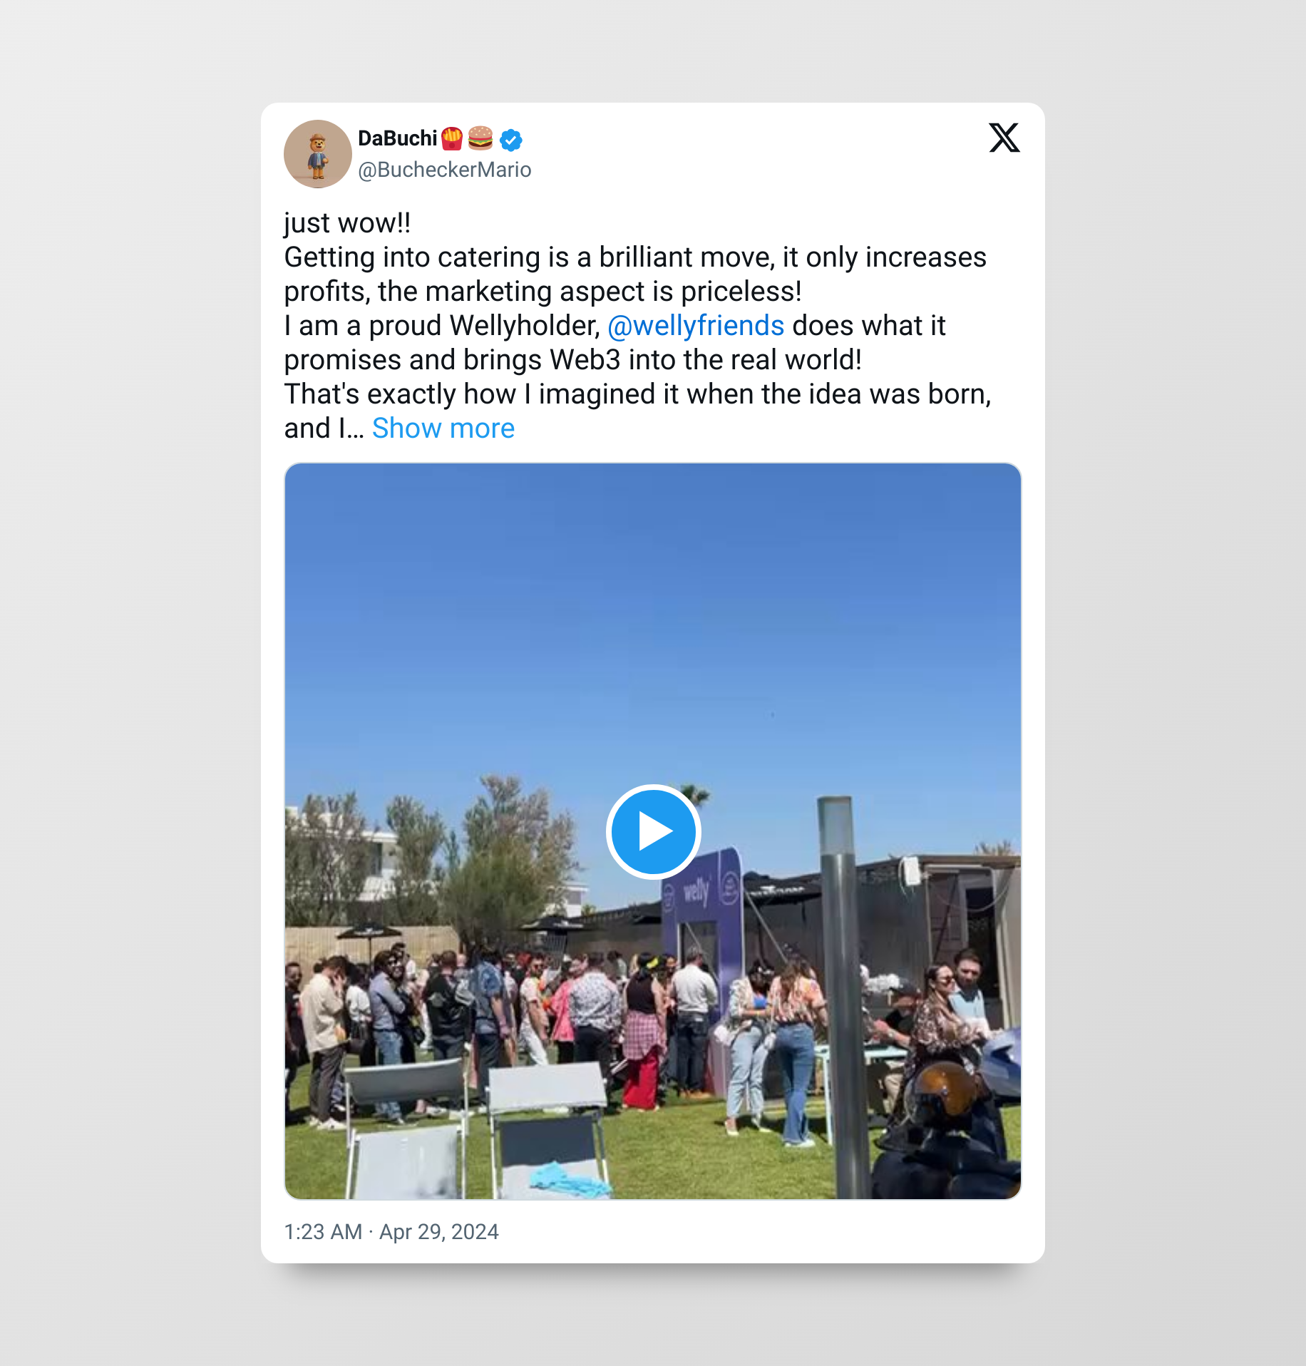
Task: Click the burger emoji beside DaBuchi
Action: click(480, 138)
